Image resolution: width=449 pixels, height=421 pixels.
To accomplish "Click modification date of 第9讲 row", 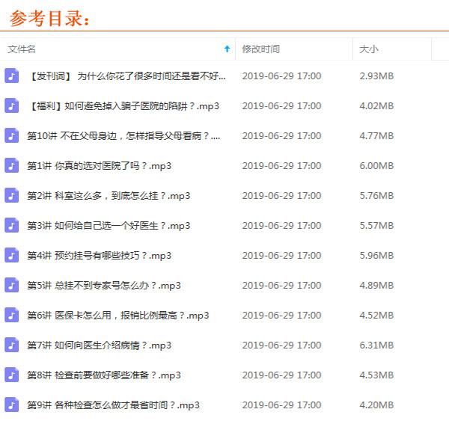I will tap(281, 405).
